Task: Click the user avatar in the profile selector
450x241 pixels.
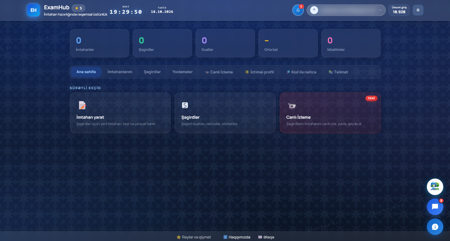Action: coord(314,10)
